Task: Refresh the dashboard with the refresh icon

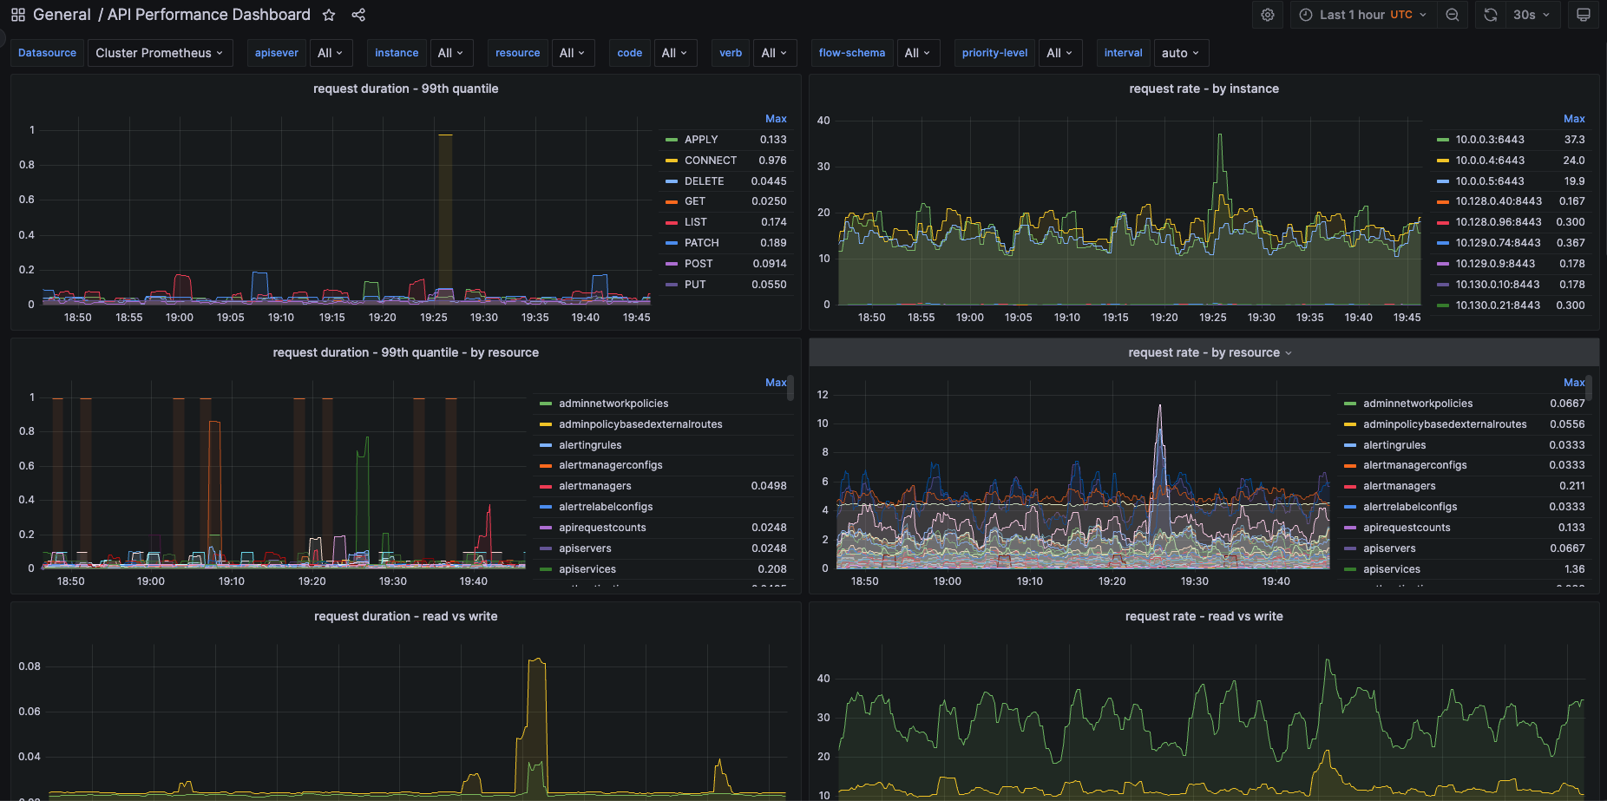Action: [x=1490, y=14]
